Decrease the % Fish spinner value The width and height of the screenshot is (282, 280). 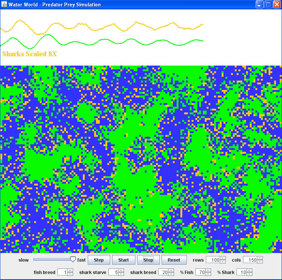[208, 274]
